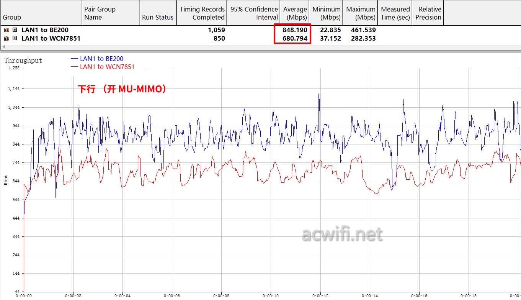Click the 544 y-axis label
521x300 pixels.
click(16, 200)
